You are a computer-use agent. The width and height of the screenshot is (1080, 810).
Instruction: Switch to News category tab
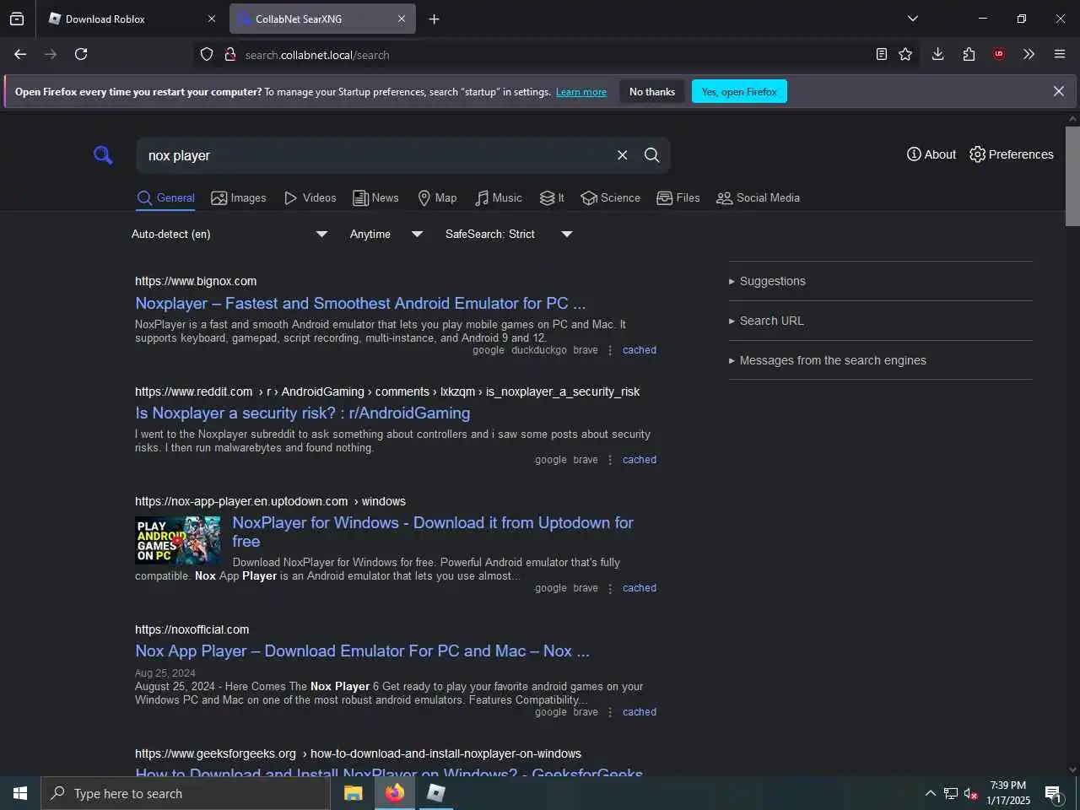[375, 197]
